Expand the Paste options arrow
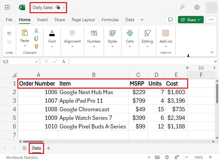 click(x=25, y=46)
